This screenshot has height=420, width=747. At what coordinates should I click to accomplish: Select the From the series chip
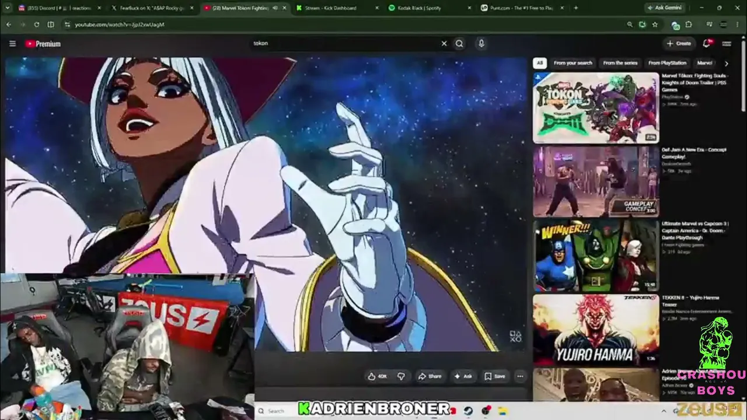[x=620, y=63]
